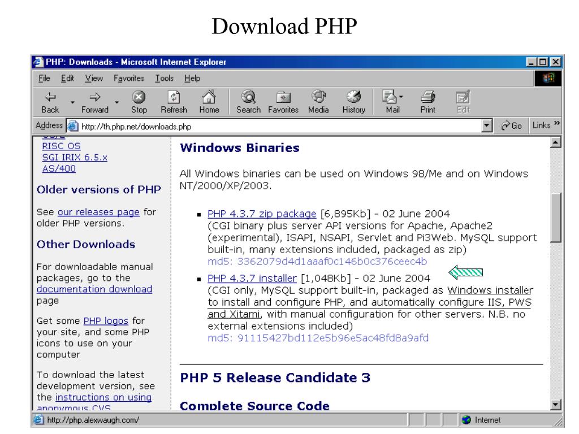Open the View menu

(x=94, y=78)
